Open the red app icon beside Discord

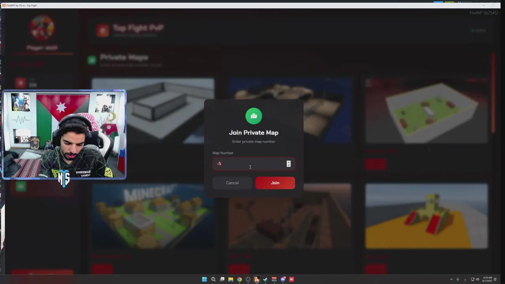pyautogui.click(x=292, y=279)
